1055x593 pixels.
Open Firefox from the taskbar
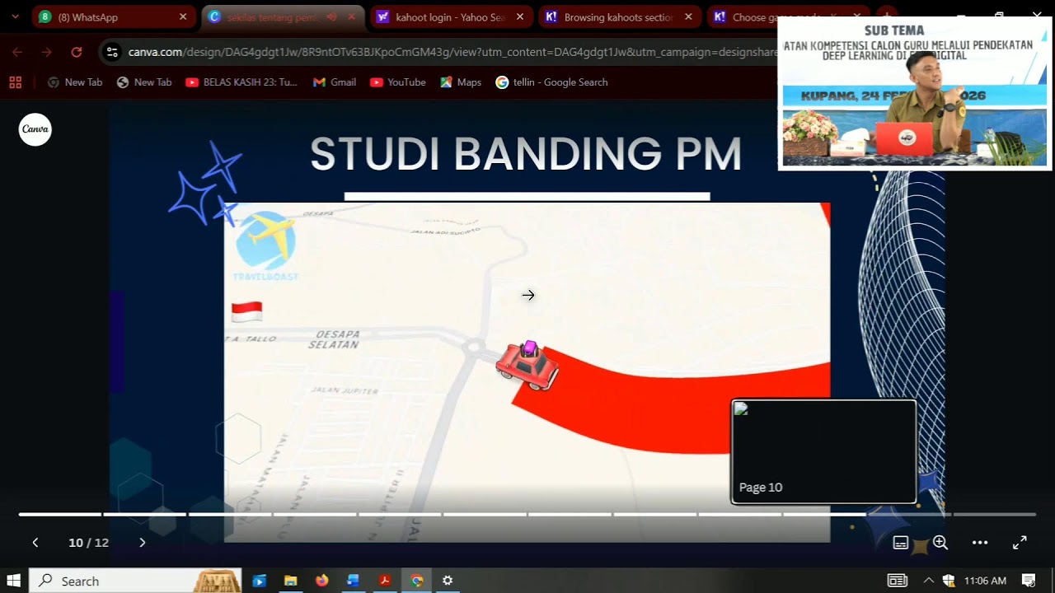(x=321, y=581)
